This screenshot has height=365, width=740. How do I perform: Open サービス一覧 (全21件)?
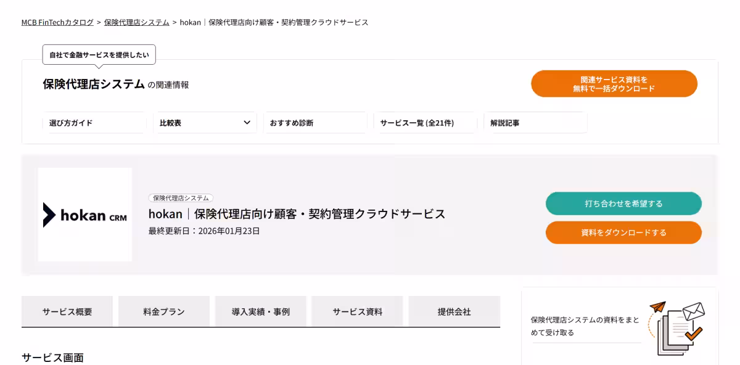[425, 123]
